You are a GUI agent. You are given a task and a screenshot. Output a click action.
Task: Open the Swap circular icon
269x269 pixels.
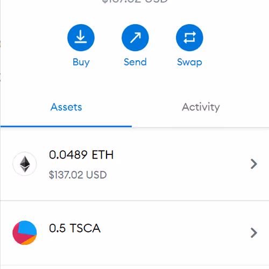pos(189,38)
